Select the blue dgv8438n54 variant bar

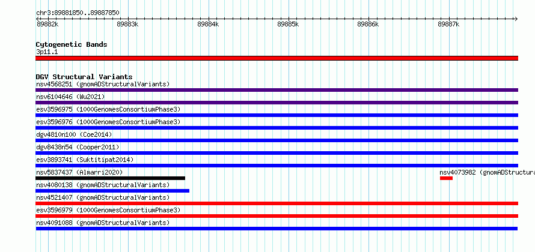pyautogui.click(x=277, y=153)
